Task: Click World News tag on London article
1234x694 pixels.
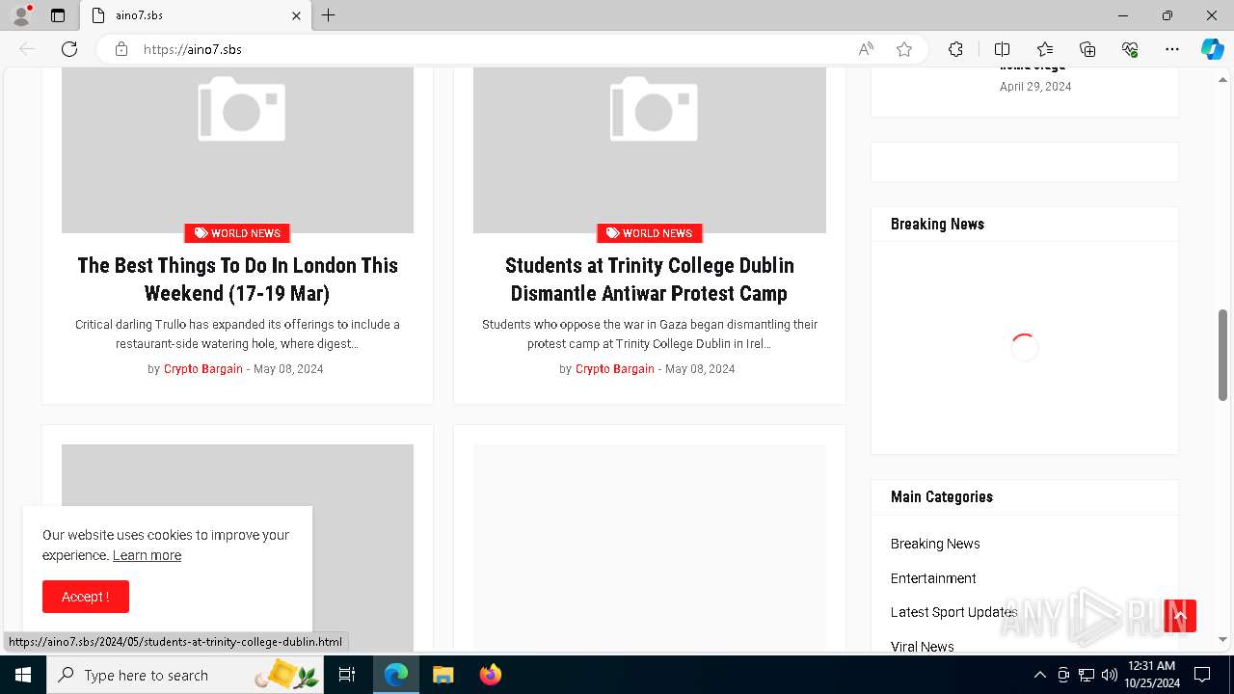Action: click(237, 233)
